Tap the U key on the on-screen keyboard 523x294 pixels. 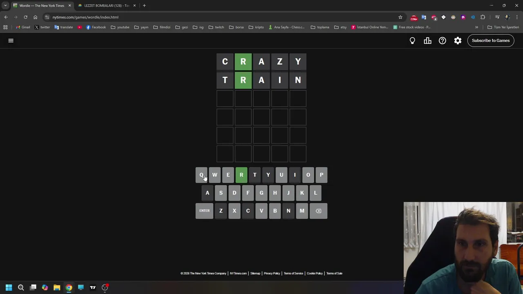click(x=281, y=175)
